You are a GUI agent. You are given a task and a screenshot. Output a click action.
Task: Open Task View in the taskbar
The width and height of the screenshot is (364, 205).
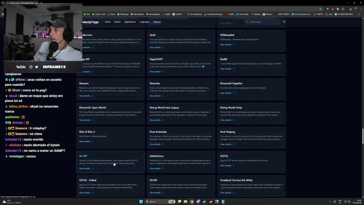179,202
